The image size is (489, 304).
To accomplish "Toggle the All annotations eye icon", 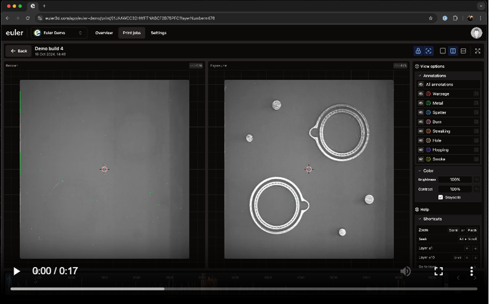I will [421, 84].
